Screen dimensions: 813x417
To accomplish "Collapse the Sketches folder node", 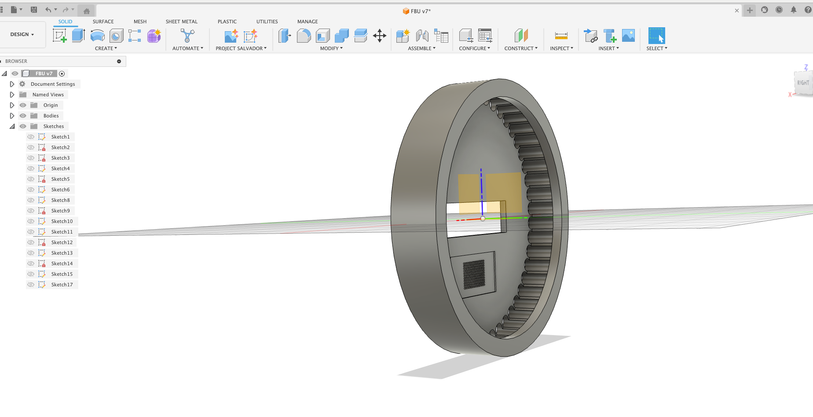I will click(12, 126).
